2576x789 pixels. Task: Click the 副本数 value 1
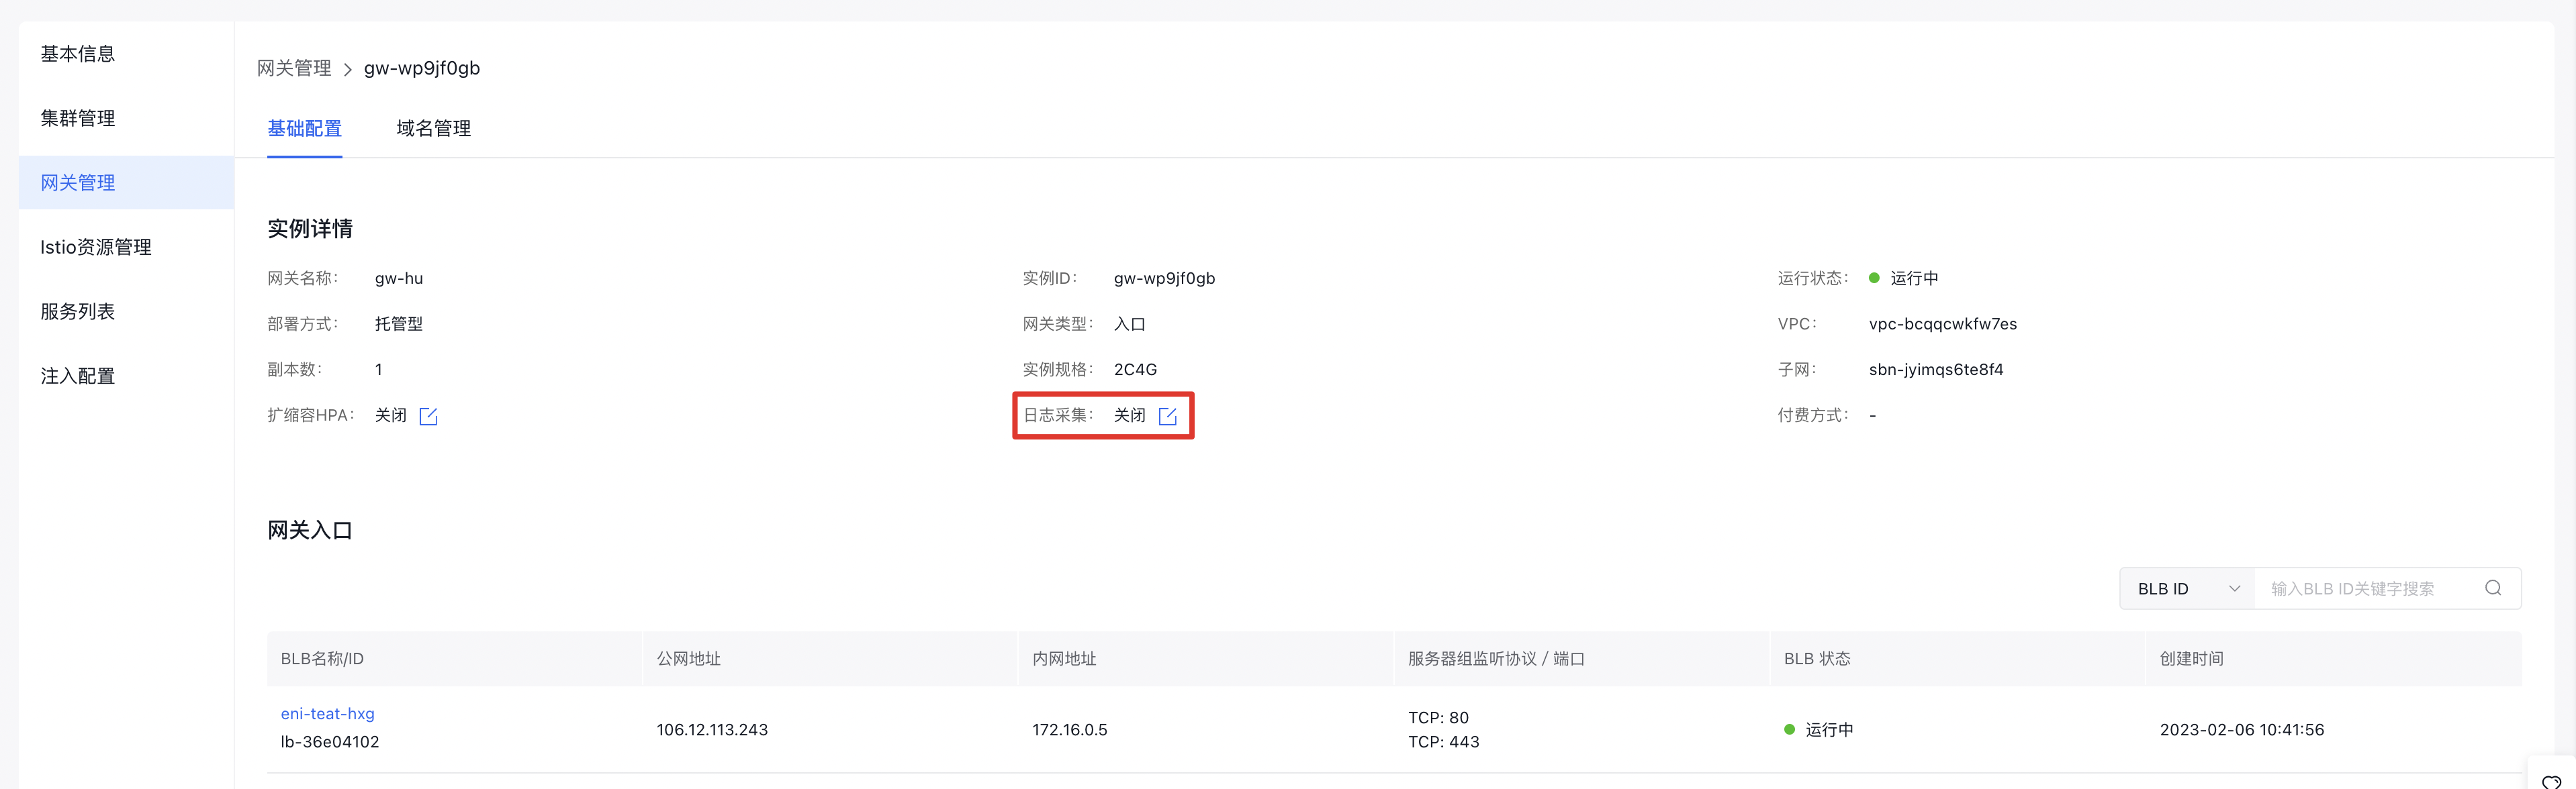tap(379, 370)
